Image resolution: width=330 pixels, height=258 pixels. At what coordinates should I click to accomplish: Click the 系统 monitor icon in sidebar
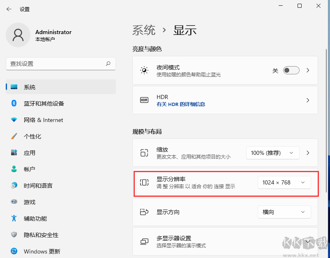point(14,87)
